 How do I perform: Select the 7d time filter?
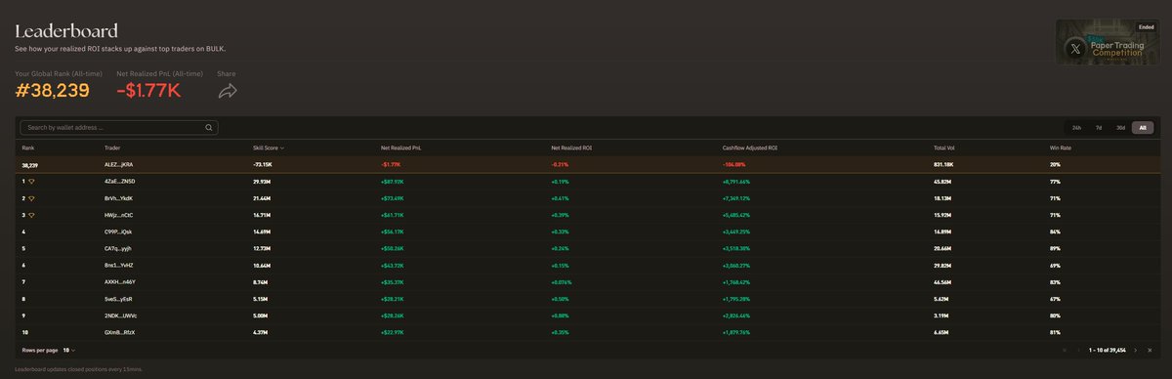click(x=1099, y=127)
